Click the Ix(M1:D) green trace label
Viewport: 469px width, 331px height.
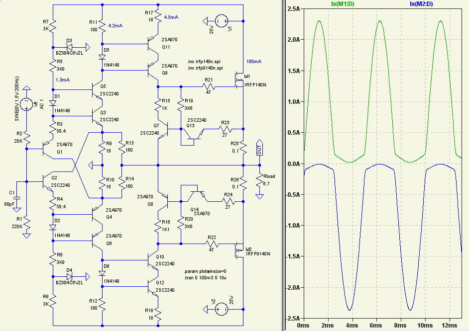pyautogui.click(x=343, y=4)
